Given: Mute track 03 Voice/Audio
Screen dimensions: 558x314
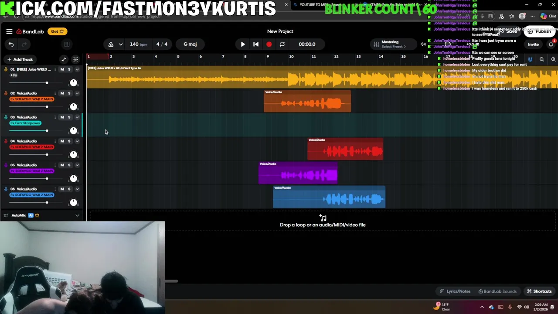Looking at the screenshot, I should point(62,117).
